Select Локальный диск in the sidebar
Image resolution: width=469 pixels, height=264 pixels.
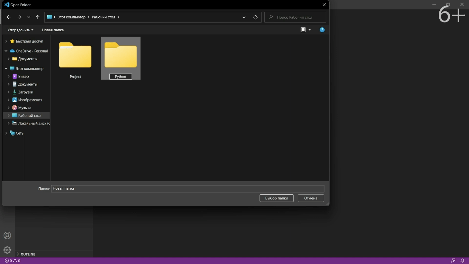coord(34,124)
